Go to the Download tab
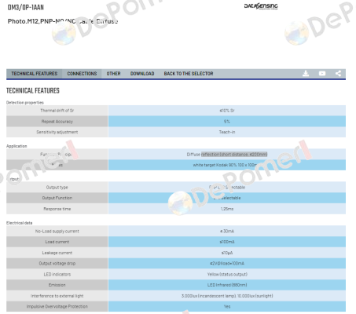This screenshot has width=356, height=314. (142, 74)
